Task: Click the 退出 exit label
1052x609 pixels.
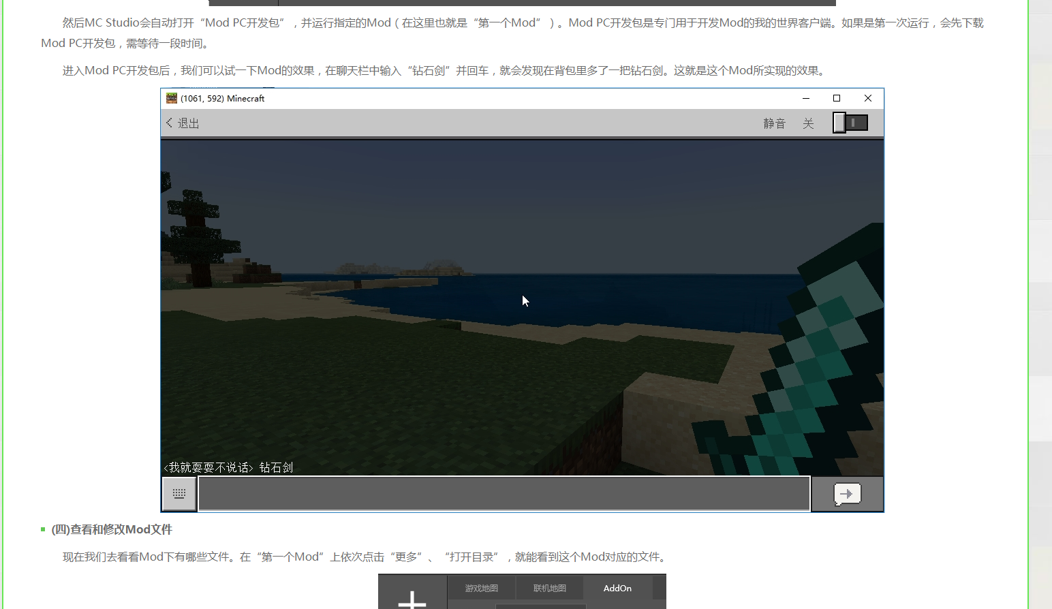Action: [189, 123]
